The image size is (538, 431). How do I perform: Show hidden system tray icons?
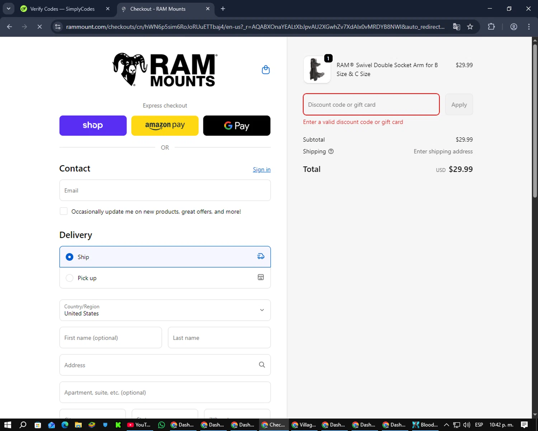[447, 425]
